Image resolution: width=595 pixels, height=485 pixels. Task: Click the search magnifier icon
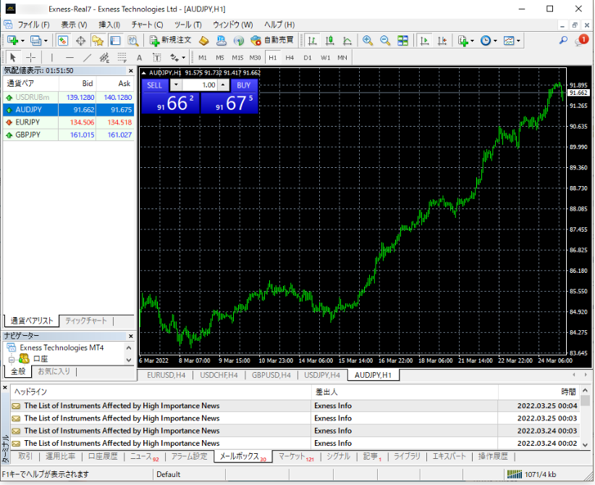tap(563, 41)
